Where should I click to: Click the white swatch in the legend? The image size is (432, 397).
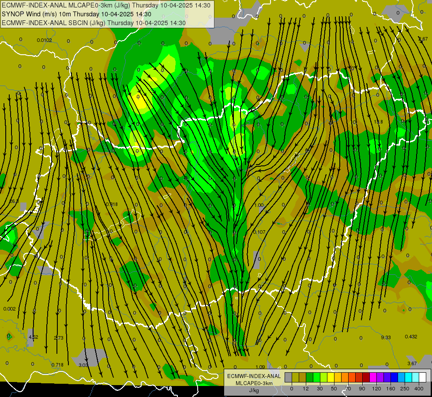pos(423,377)
